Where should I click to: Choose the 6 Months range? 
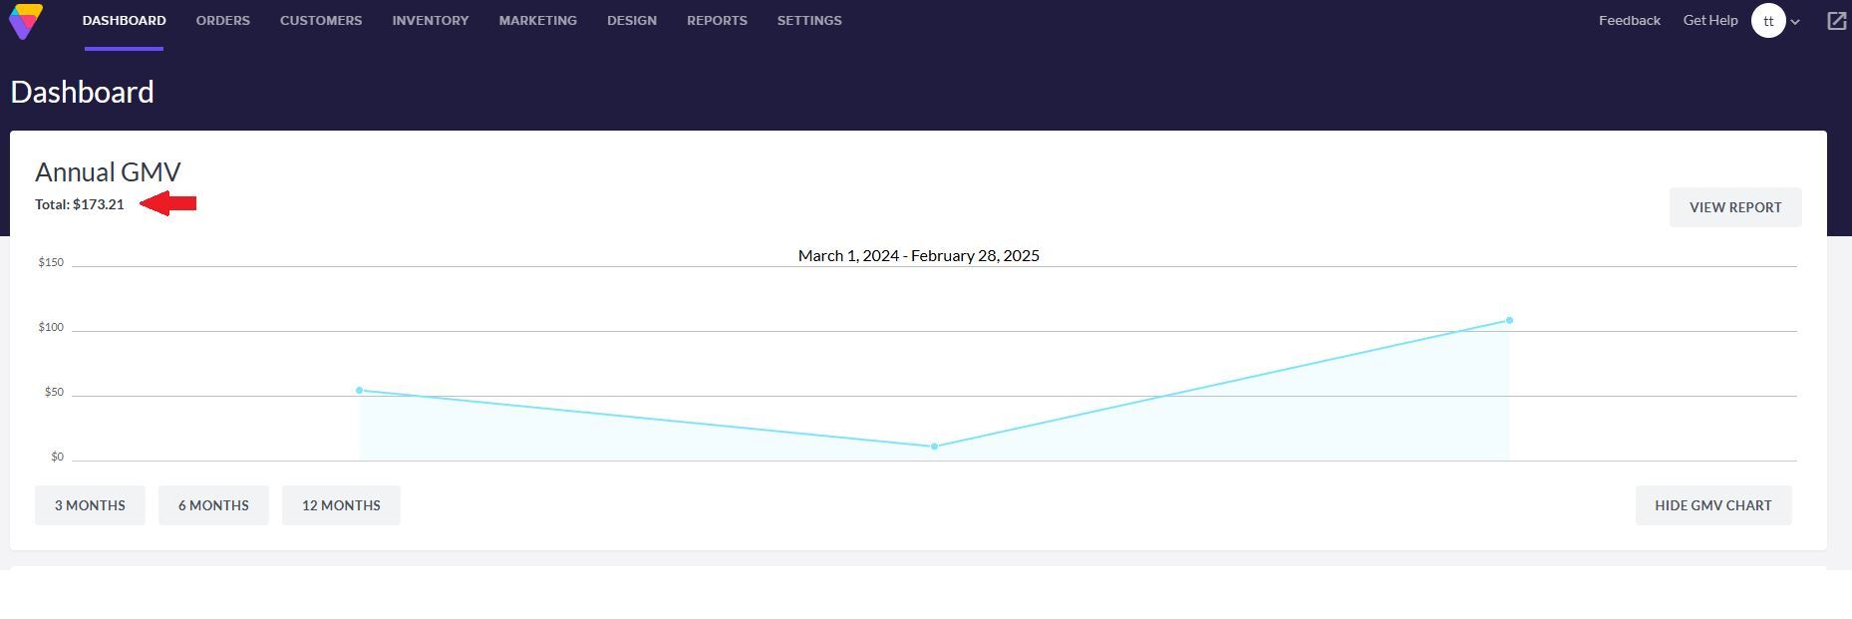click(213, 505)
